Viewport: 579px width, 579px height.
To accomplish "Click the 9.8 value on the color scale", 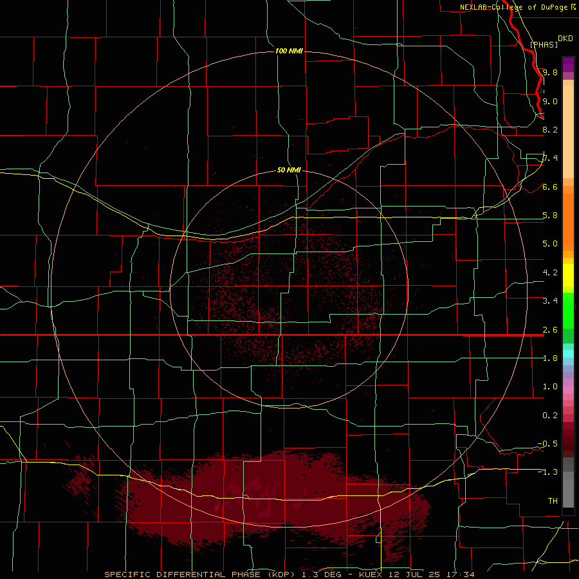I will [x=550, y=72].
